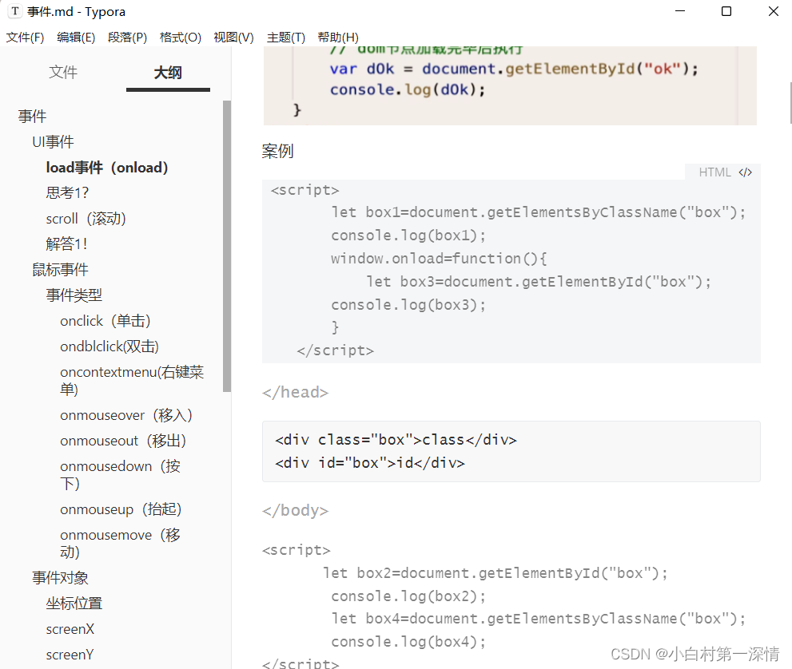
Task: Open the 段落(P) menu
Action: pyautogui.click(x=127, y=38)
